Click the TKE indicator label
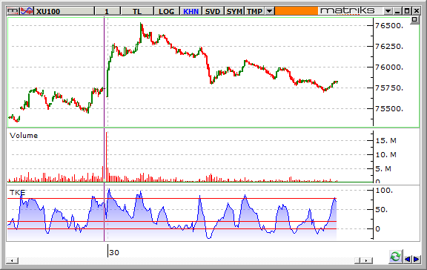Viewport: 427px width, 270px height. (18, 193)
